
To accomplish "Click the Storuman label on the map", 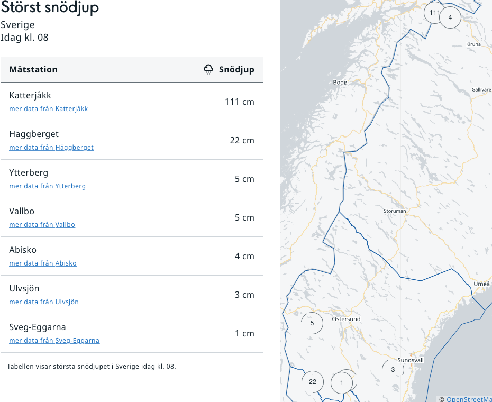I will click(x=395, y=211).
